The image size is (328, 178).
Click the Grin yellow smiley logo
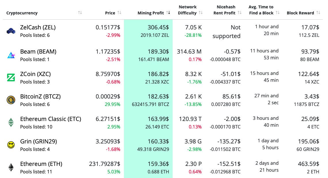tap(11, 145)
